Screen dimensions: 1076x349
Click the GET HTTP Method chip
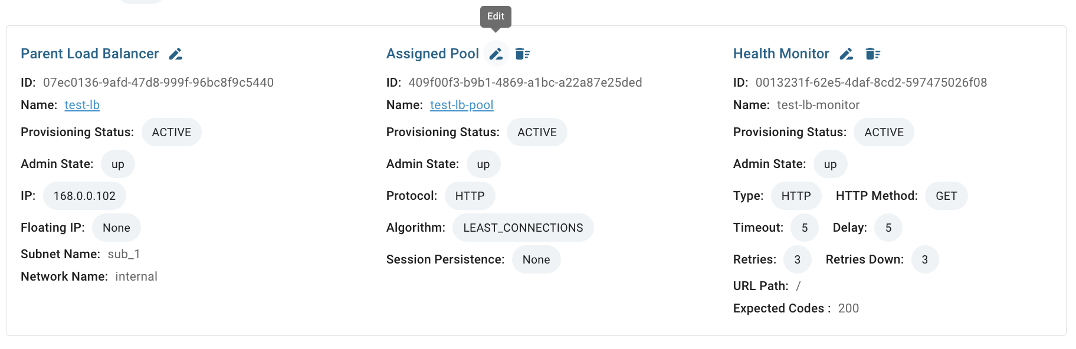point(946,196)
